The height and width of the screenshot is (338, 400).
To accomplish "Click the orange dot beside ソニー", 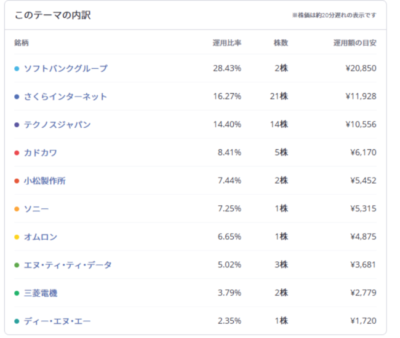I will (x=17, y=209).
